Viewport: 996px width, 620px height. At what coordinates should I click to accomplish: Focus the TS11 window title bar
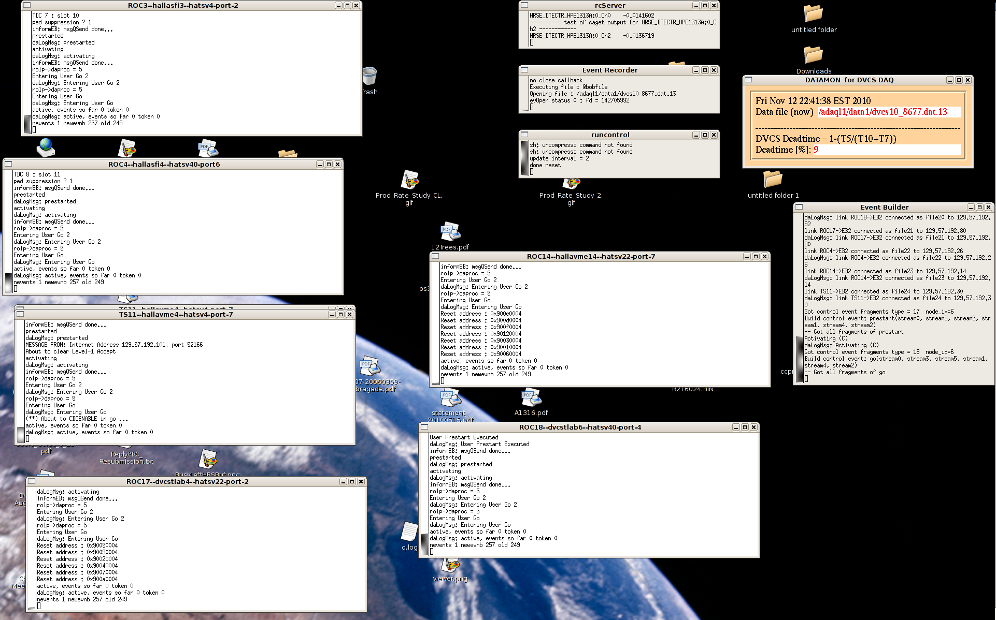[176, 314]
